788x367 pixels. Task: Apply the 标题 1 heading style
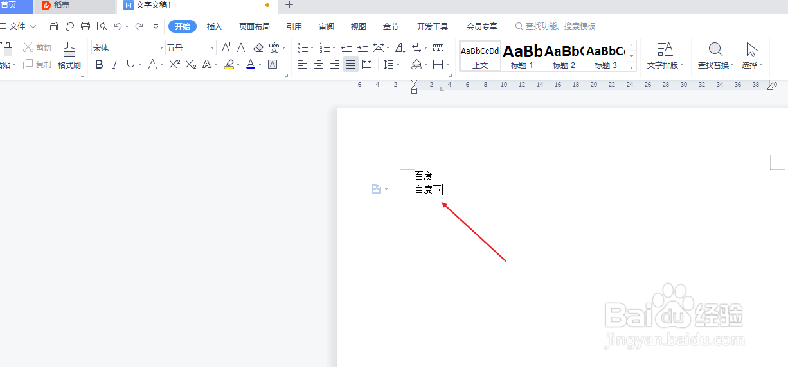(x=523, y=56)
